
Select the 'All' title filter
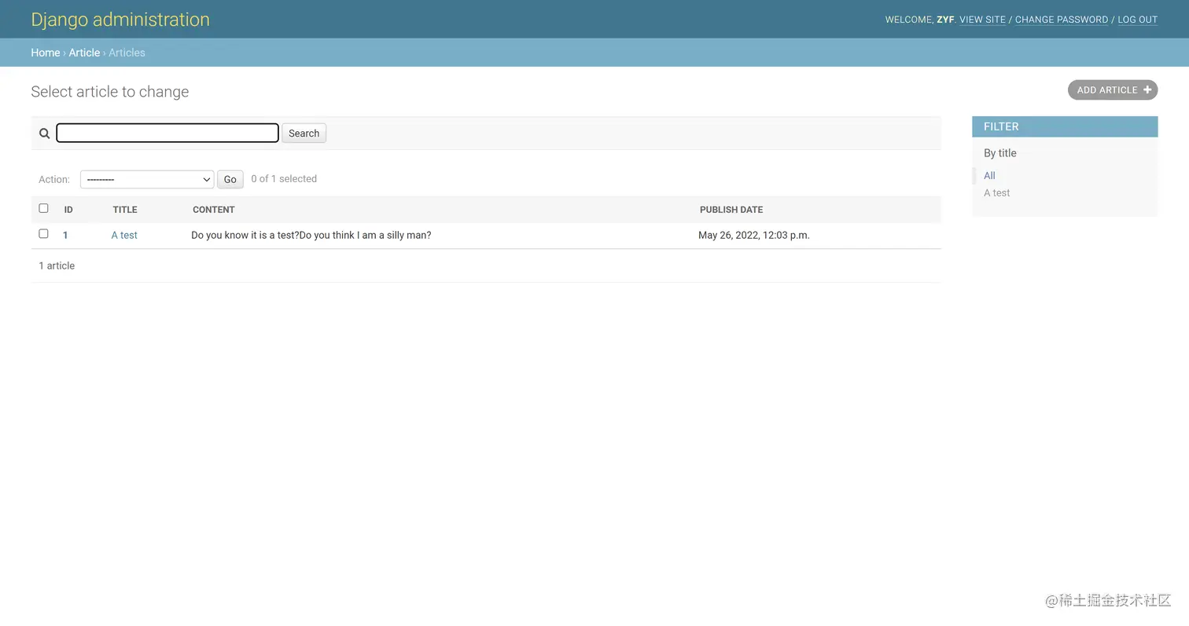989,176
